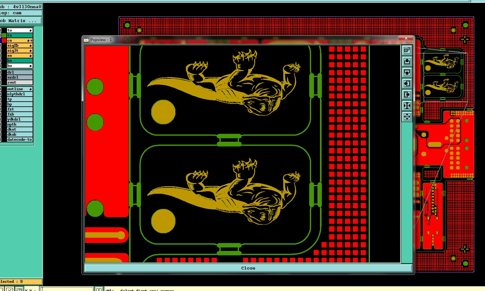Pan the Popview left with the left-arrow icon

pyautogui.click(x=407, y=83)
